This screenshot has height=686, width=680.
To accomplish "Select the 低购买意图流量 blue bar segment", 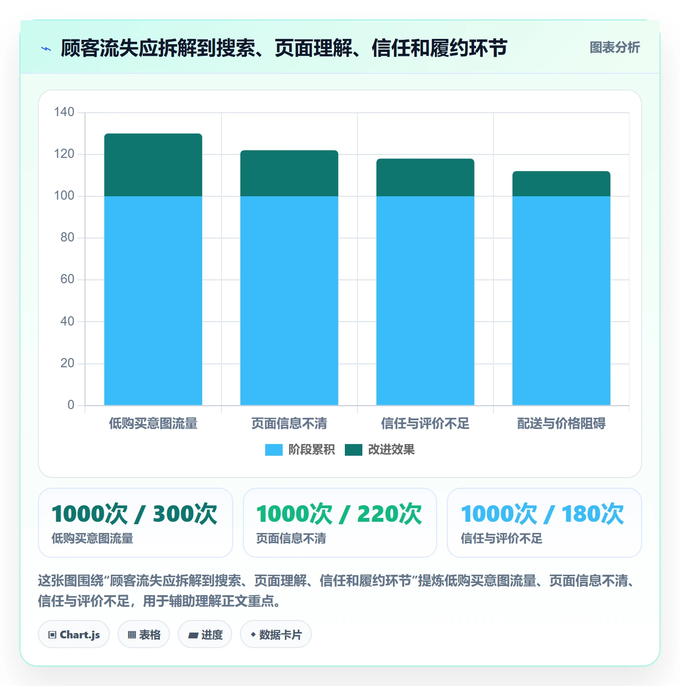I will click(153, 301).
